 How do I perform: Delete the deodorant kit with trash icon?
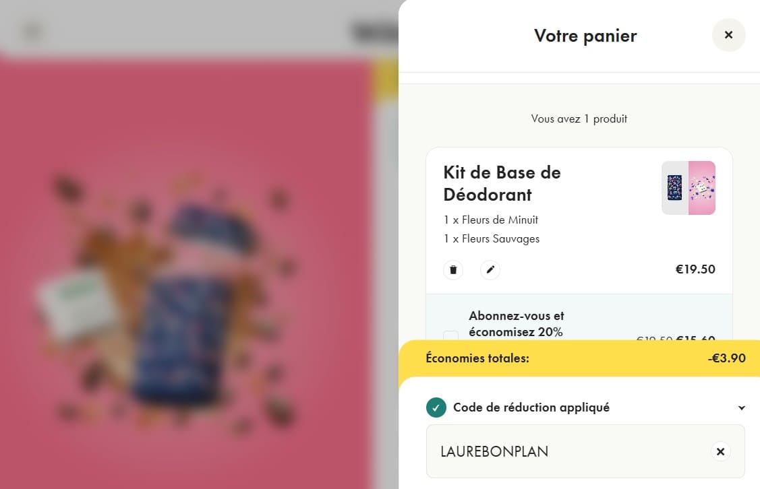[453, 270]
